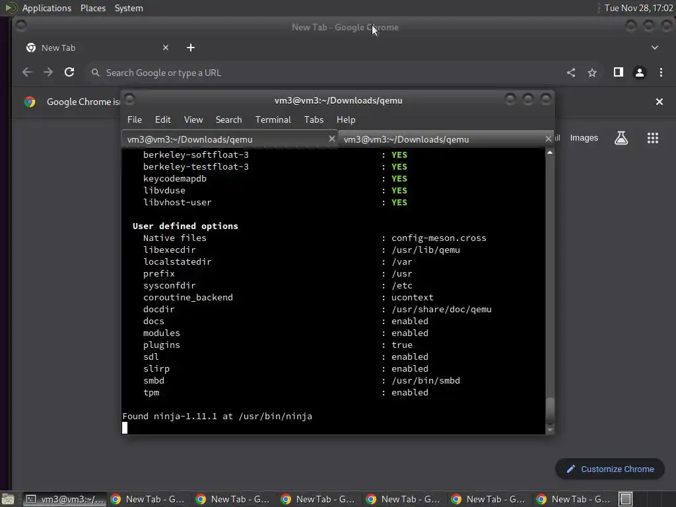Open a new Chrome tab with plus
Viewport: 676px width, 507px height.
(191, 48)
